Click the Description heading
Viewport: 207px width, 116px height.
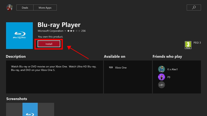[x=16, y=57]
